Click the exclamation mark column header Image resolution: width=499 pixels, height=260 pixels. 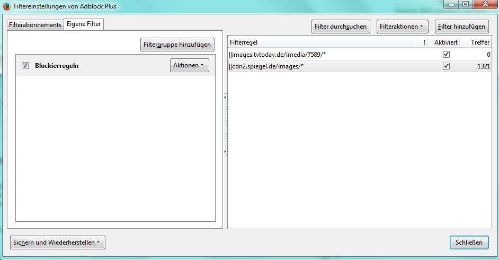click(x=424, y=42)
